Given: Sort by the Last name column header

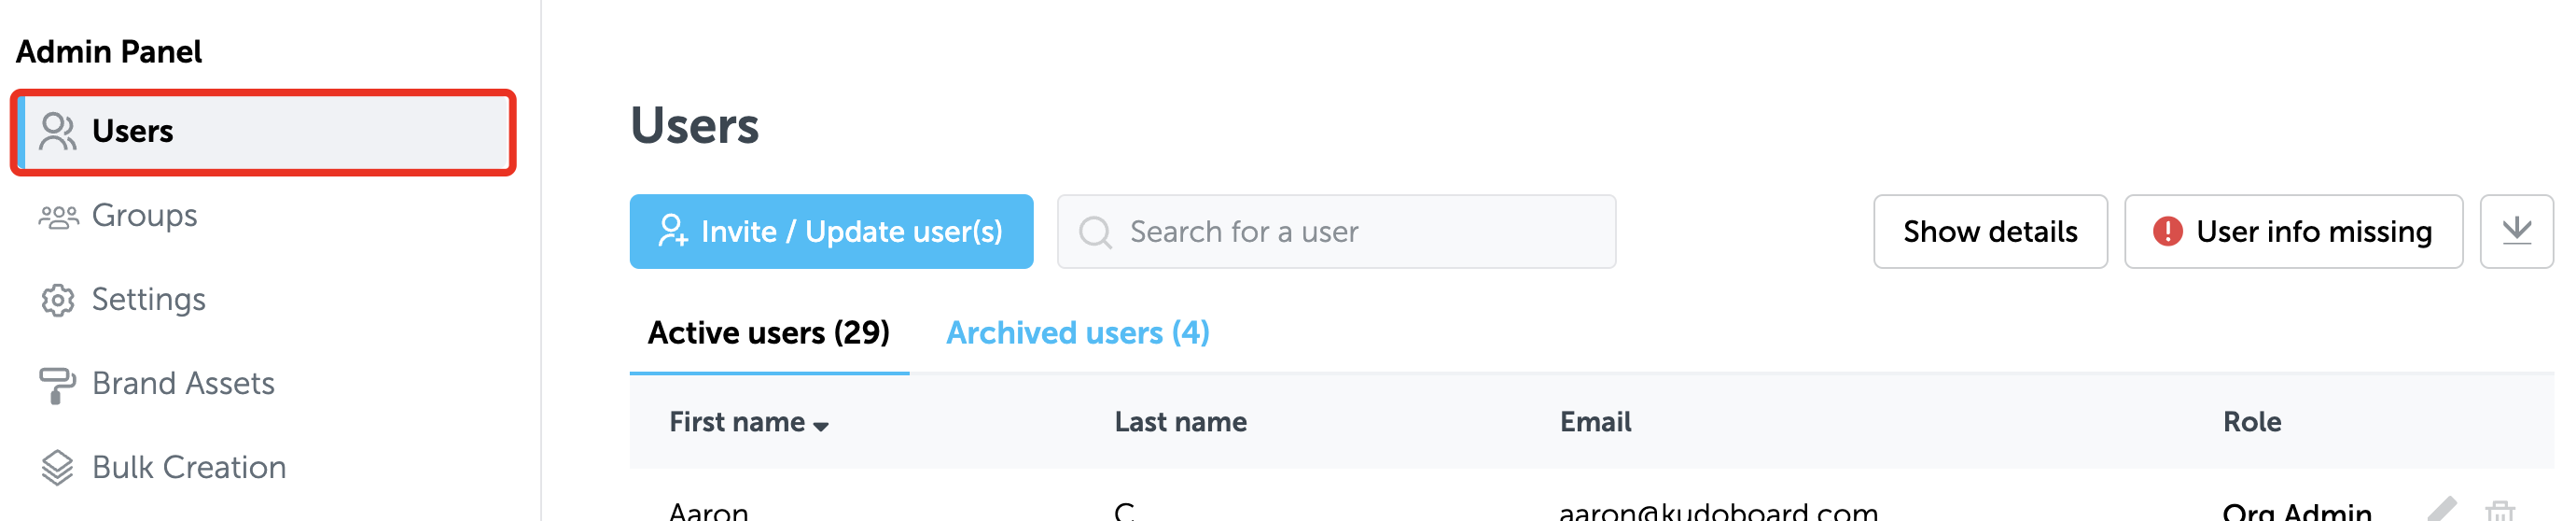Looking at the screenshot, I should pyautogui.click(x=1180, y=422).
